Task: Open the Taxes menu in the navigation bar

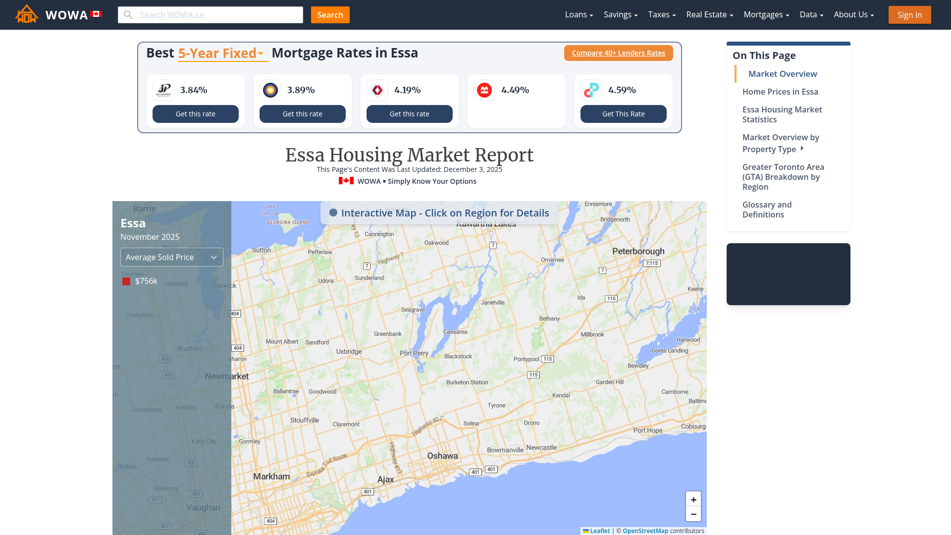Action: (662, 14)
